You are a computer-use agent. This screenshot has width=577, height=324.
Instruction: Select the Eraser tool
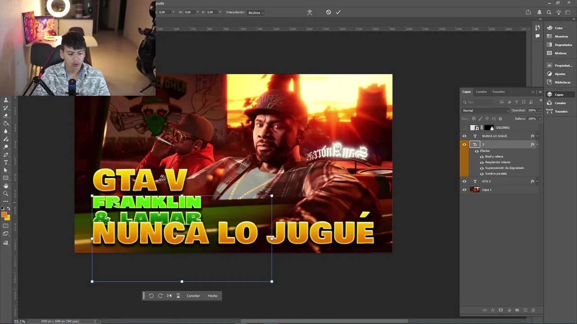[x=6, y=116]
